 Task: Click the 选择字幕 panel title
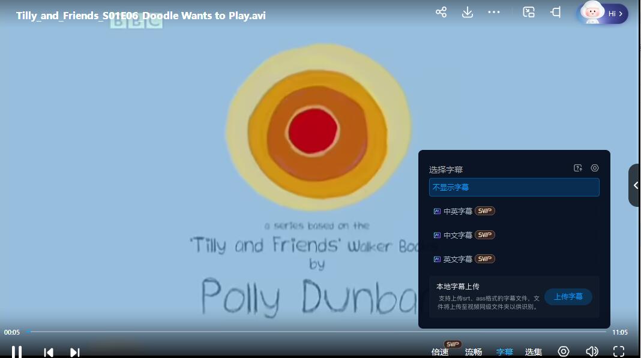446,169
